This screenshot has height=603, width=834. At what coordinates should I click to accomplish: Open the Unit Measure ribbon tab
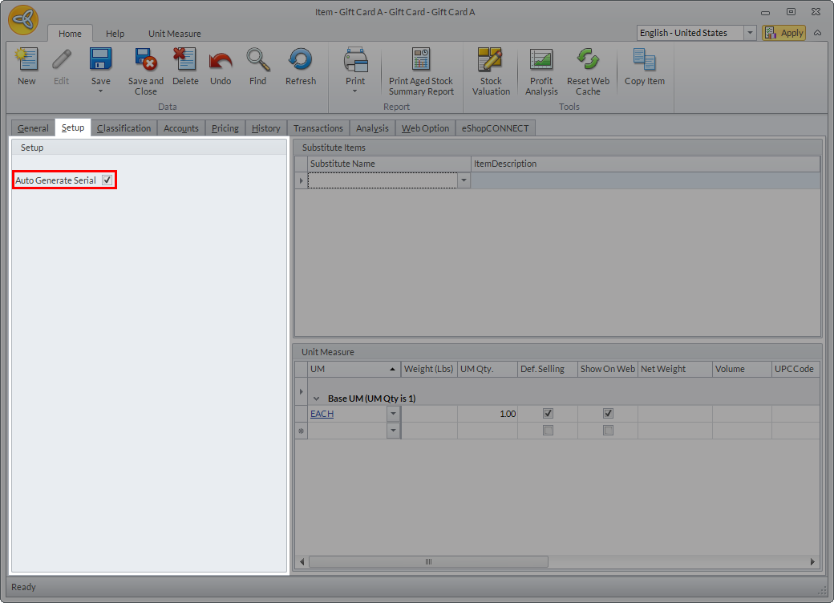(x=174, y=34)
